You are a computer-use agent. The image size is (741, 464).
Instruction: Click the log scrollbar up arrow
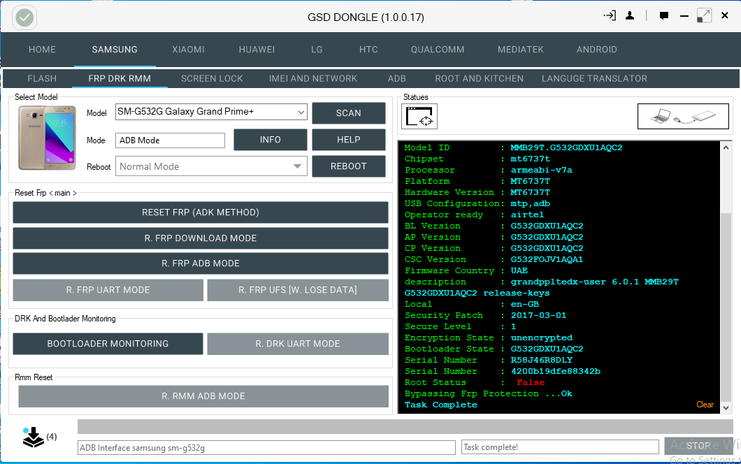726,147
